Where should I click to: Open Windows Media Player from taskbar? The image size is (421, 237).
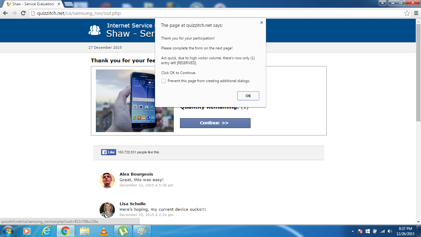click(27, 231)
